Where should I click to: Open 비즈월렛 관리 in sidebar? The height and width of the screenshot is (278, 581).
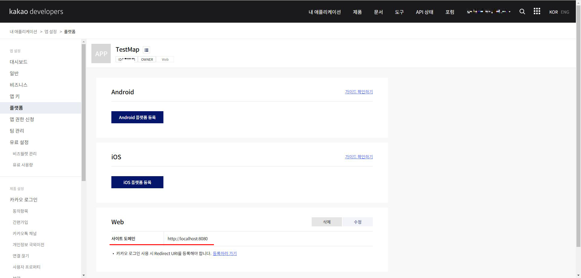pos(25,154)
